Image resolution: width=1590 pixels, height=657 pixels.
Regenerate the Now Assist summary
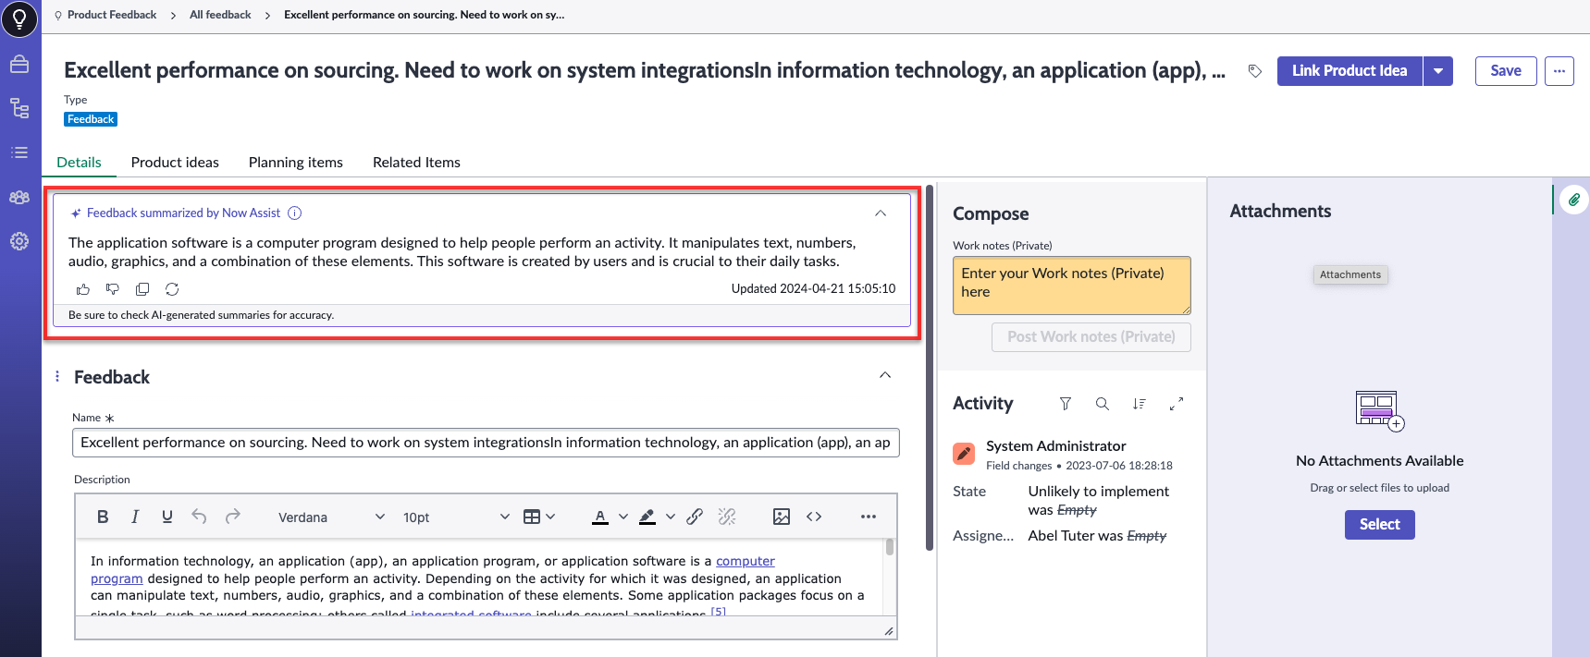pyautogui.click(x=172, y=289)
